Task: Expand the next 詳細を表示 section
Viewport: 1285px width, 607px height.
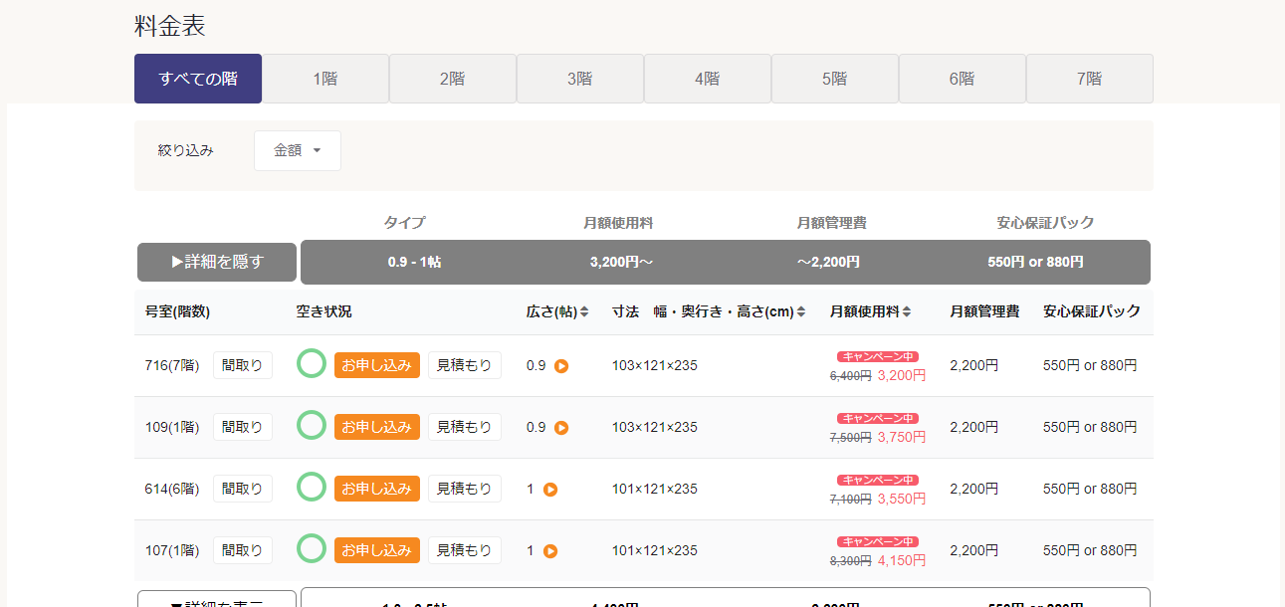Action: click(217, 600)
